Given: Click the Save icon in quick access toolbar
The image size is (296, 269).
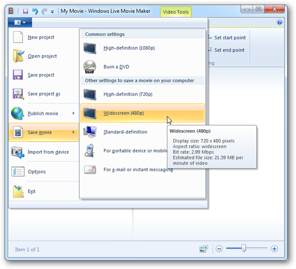Looking at the screenshot, I should (x=26, y=11).
